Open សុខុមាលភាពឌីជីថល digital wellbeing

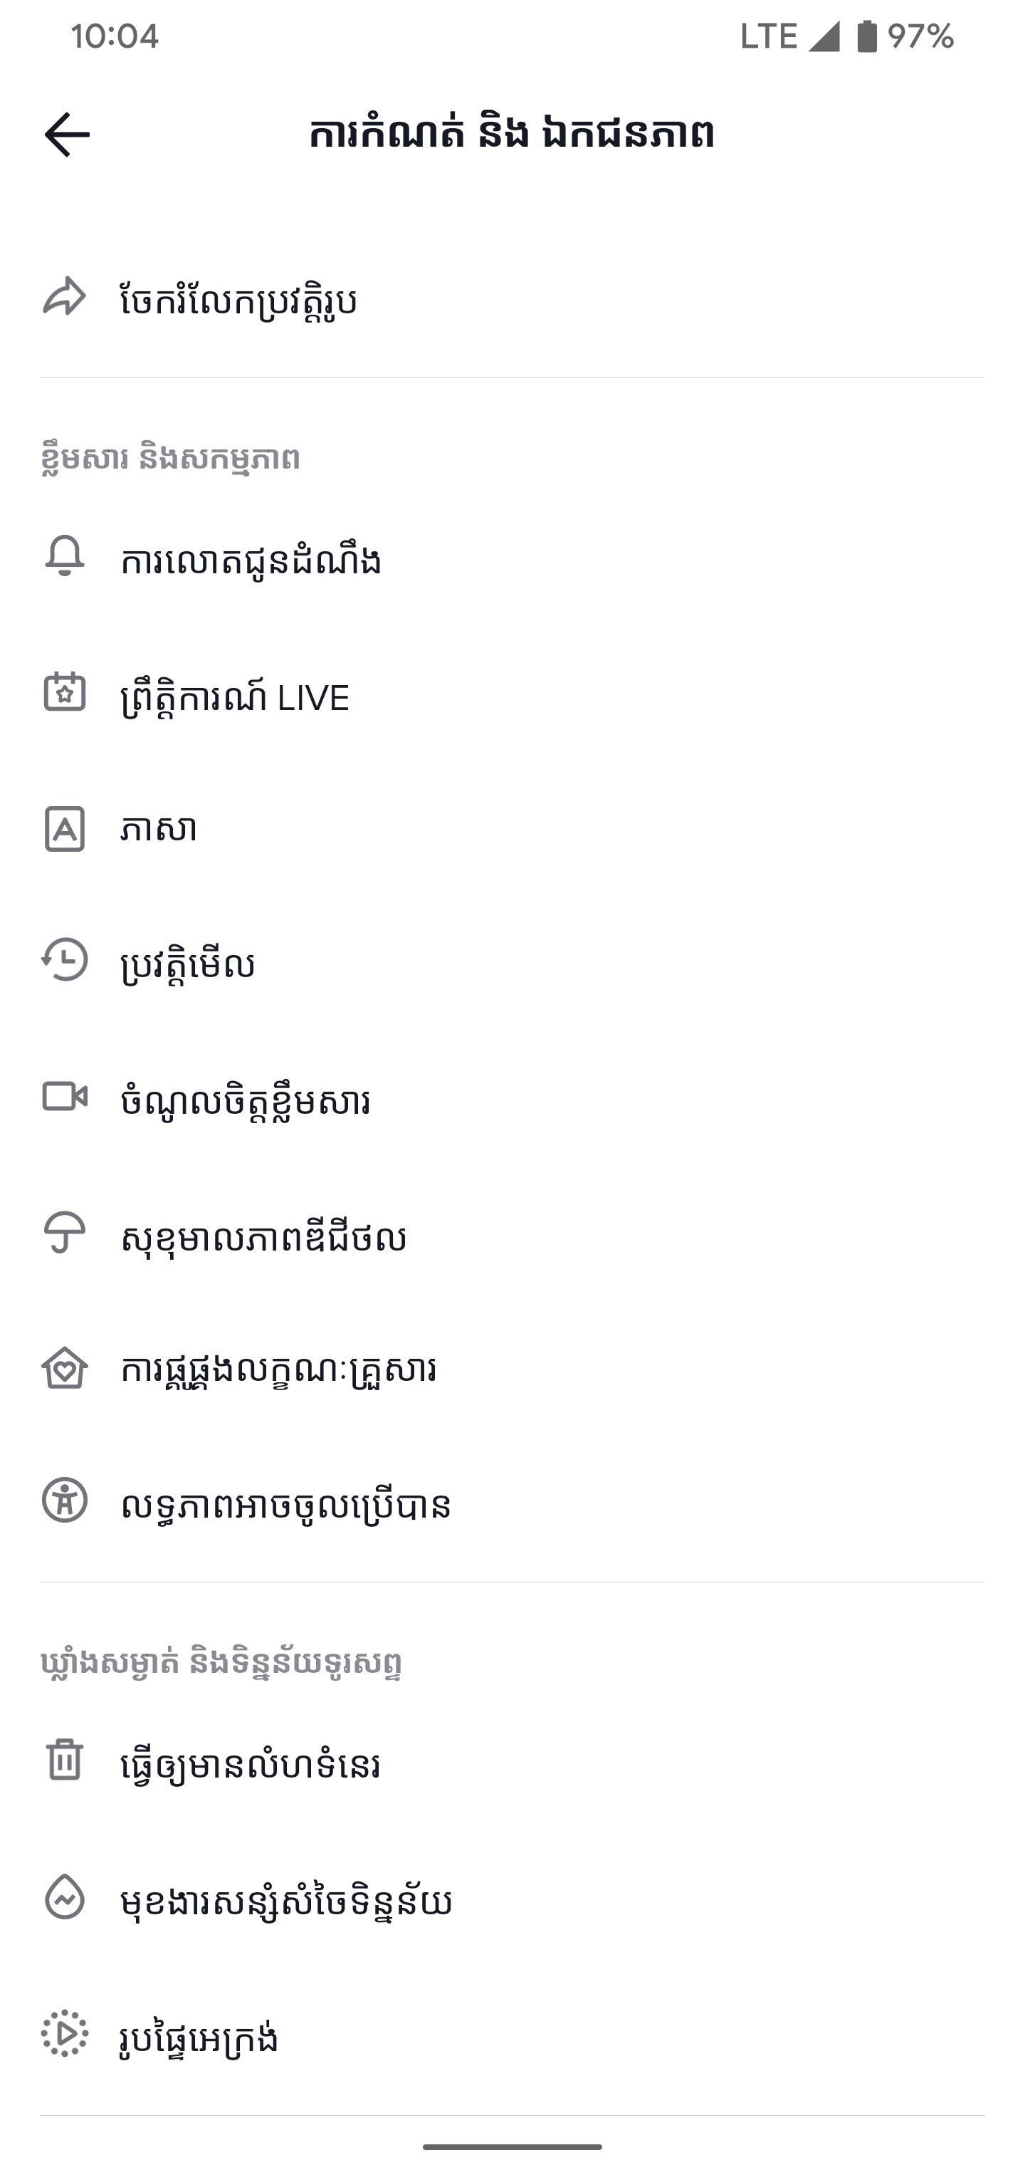[512, 1236]
